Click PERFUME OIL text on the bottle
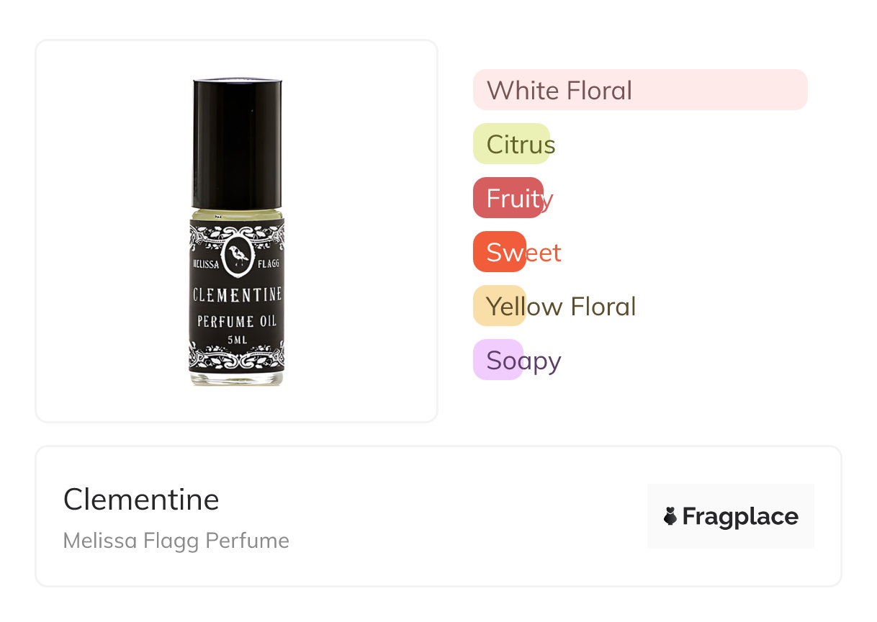Image resolution: width=877 pixels, height=622 pixels. pos(237,320)
